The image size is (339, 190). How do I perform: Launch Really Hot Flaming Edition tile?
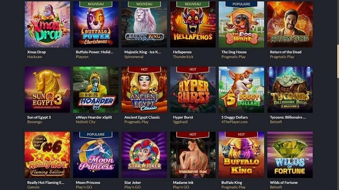pos(47,155)
